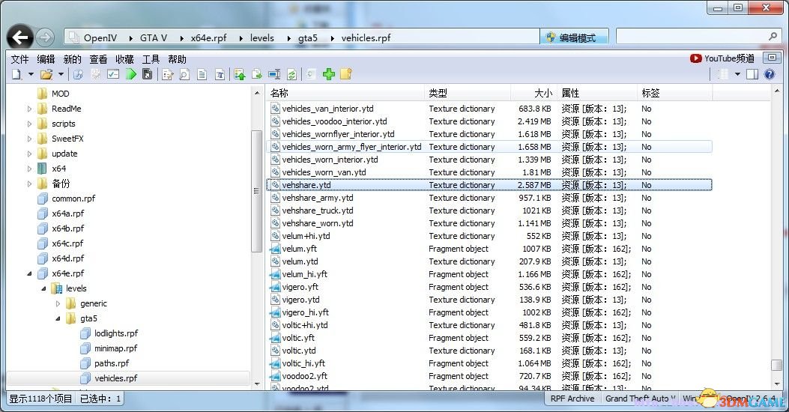Viewport: 789px width, 412px height.
Task: Open the 工具 menu
Action: pyautogui.click(x=151, y=59)
